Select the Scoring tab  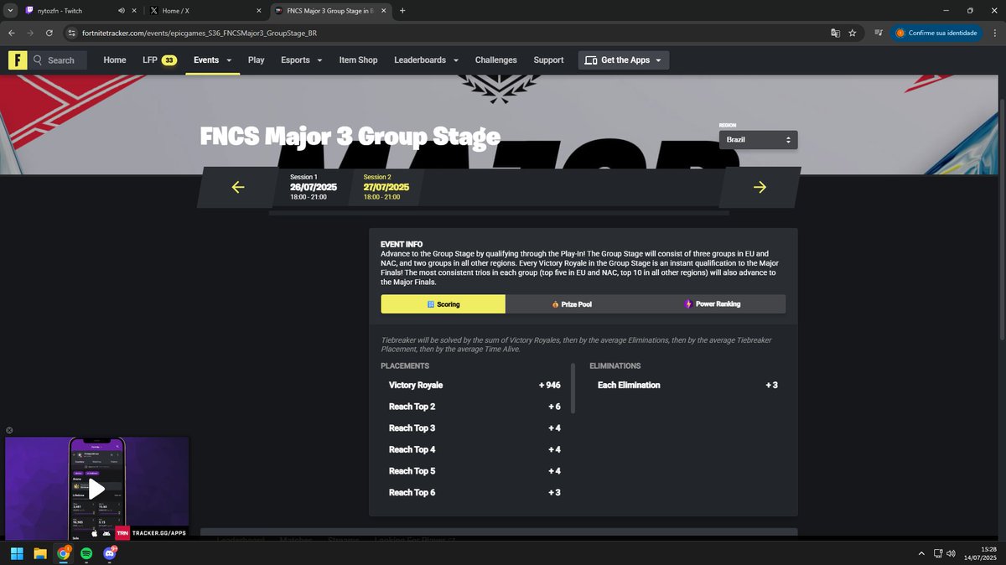click(443, 303)
